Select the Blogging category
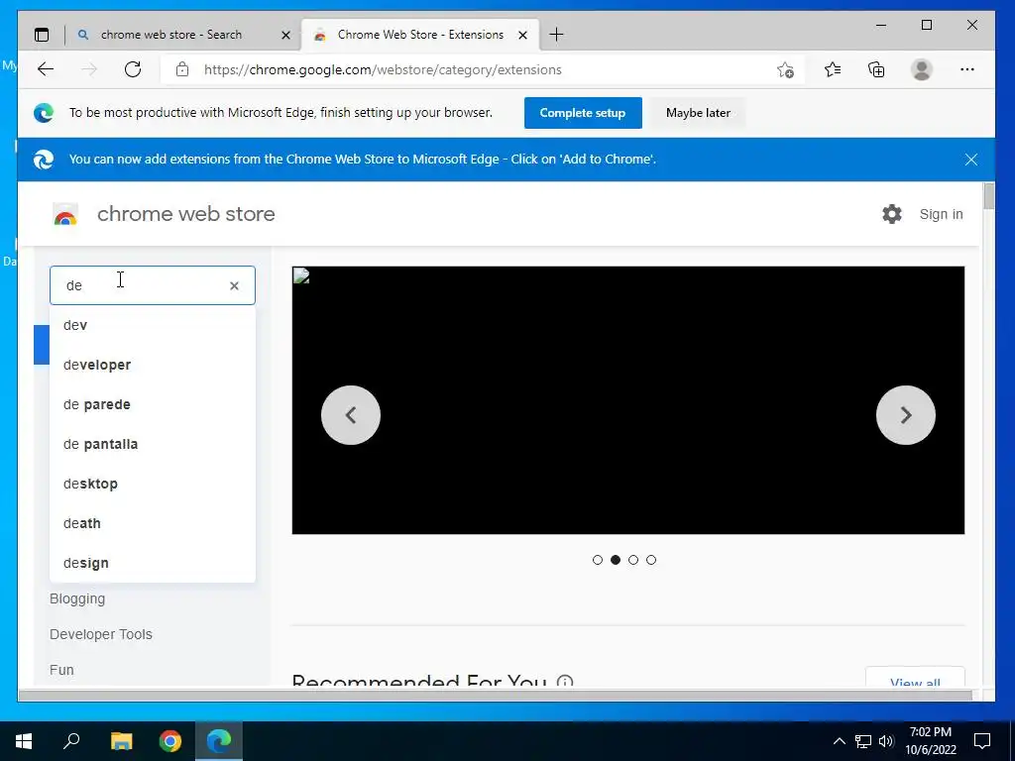This screenshot has width=1015, height=761. click(77, 598)
